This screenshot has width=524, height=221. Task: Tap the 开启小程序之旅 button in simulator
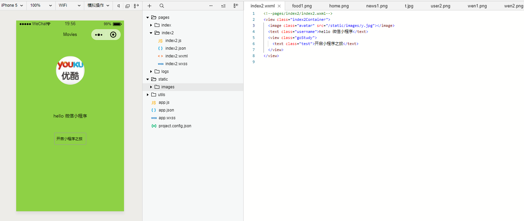(x=70, y=139)
